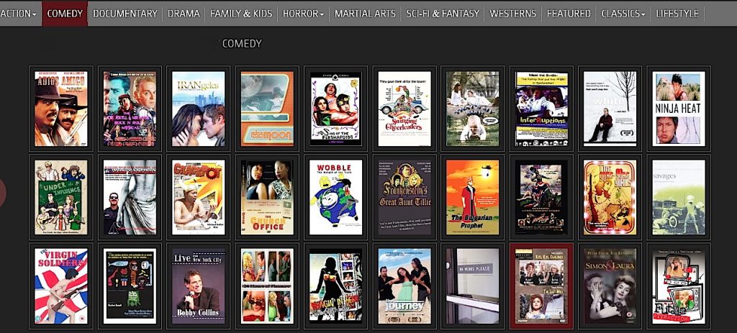Go to the Sci-Fi & Fantasy section
Screen dimensions: 737x333
tap(443, 13)
